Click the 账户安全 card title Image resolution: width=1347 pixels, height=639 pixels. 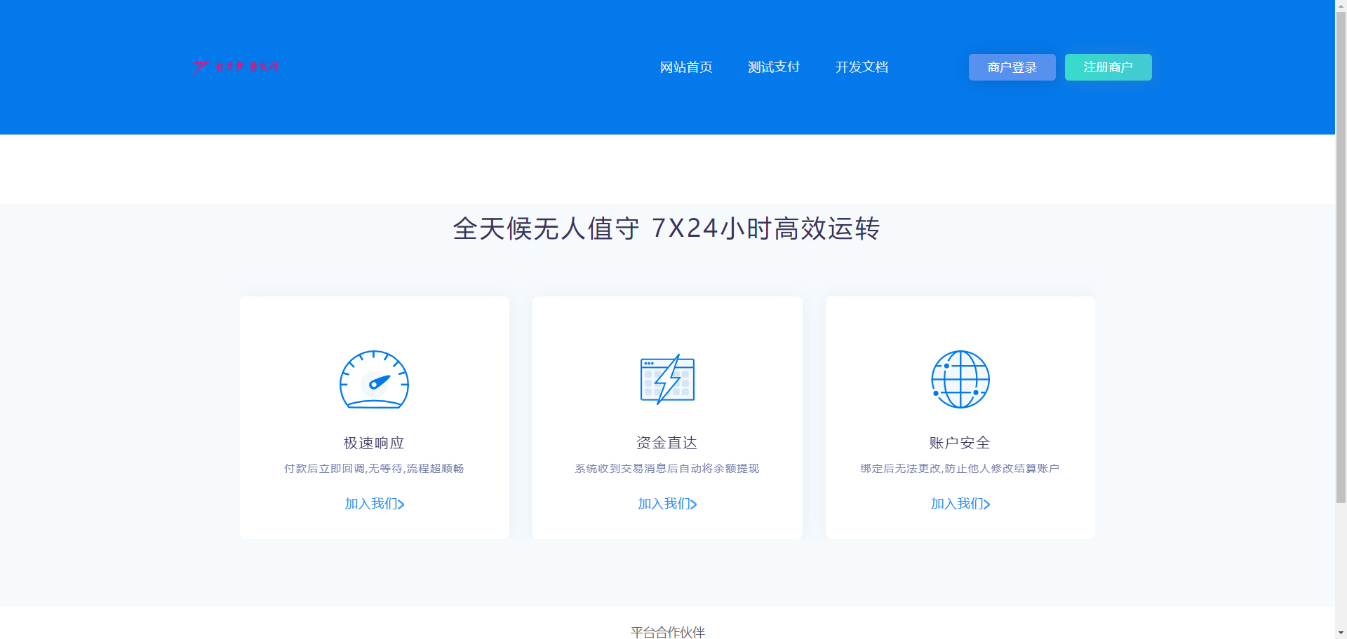960,443
